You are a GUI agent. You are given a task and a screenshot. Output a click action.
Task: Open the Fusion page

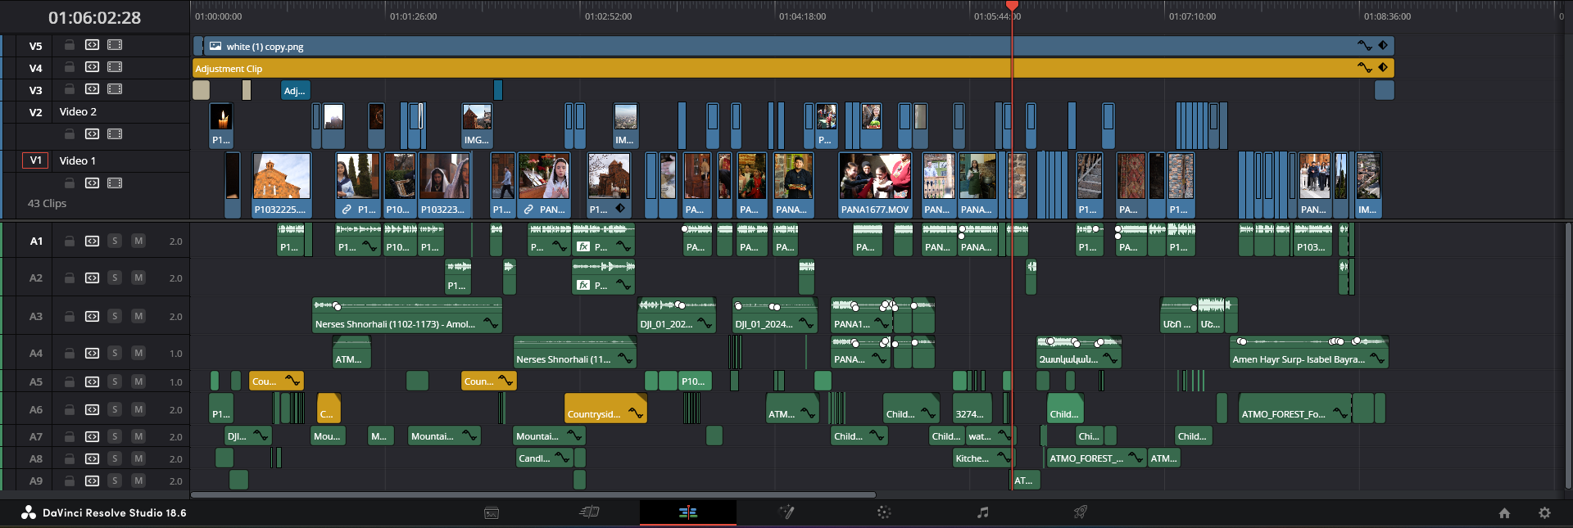point(786,512)
